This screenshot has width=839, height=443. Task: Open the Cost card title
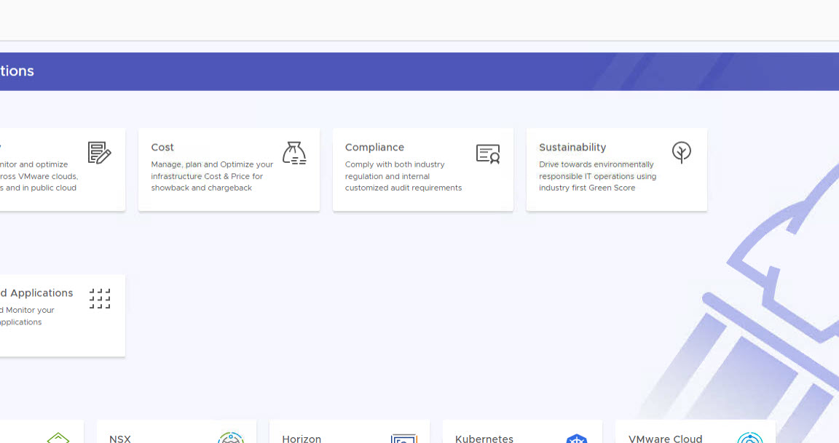[x=162, y=147]
